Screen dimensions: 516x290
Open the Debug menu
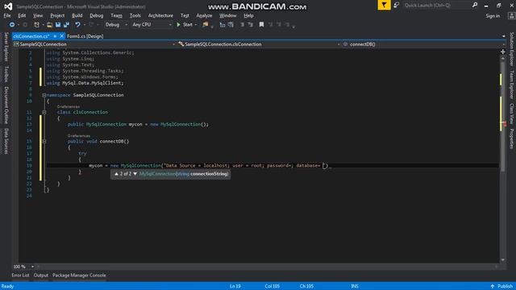point(97,15)
